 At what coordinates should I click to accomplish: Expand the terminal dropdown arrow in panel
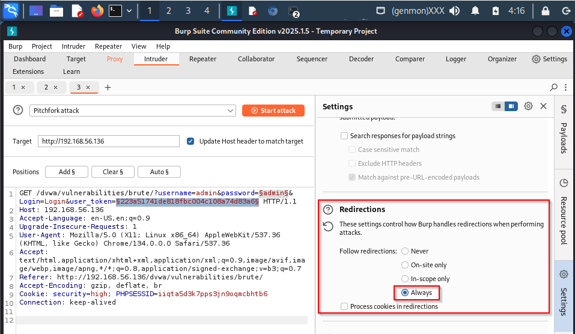pos(129,11)
